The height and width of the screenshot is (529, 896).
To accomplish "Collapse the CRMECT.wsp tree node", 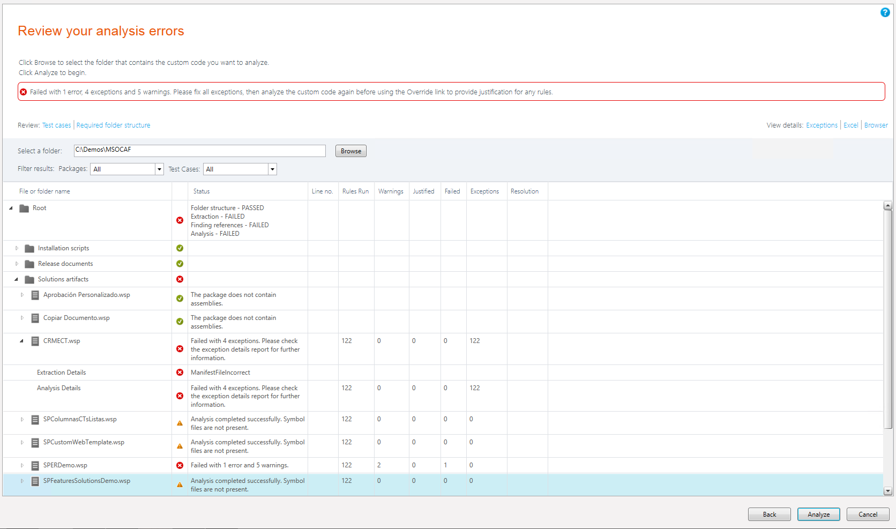I will click(x=22, y=341).
